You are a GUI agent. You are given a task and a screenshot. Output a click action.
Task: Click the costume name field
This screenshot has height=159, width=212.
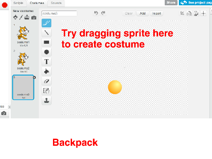point(59,13)
